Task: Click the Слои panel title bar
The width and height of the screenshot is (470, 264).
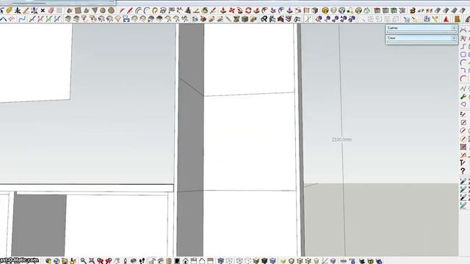Action: pos(421,38)
